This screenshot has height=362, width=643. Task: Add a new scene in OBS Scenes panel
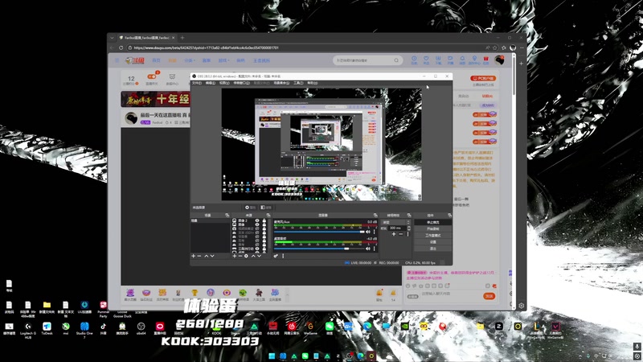pyautogui.click(x=193, y=256)
